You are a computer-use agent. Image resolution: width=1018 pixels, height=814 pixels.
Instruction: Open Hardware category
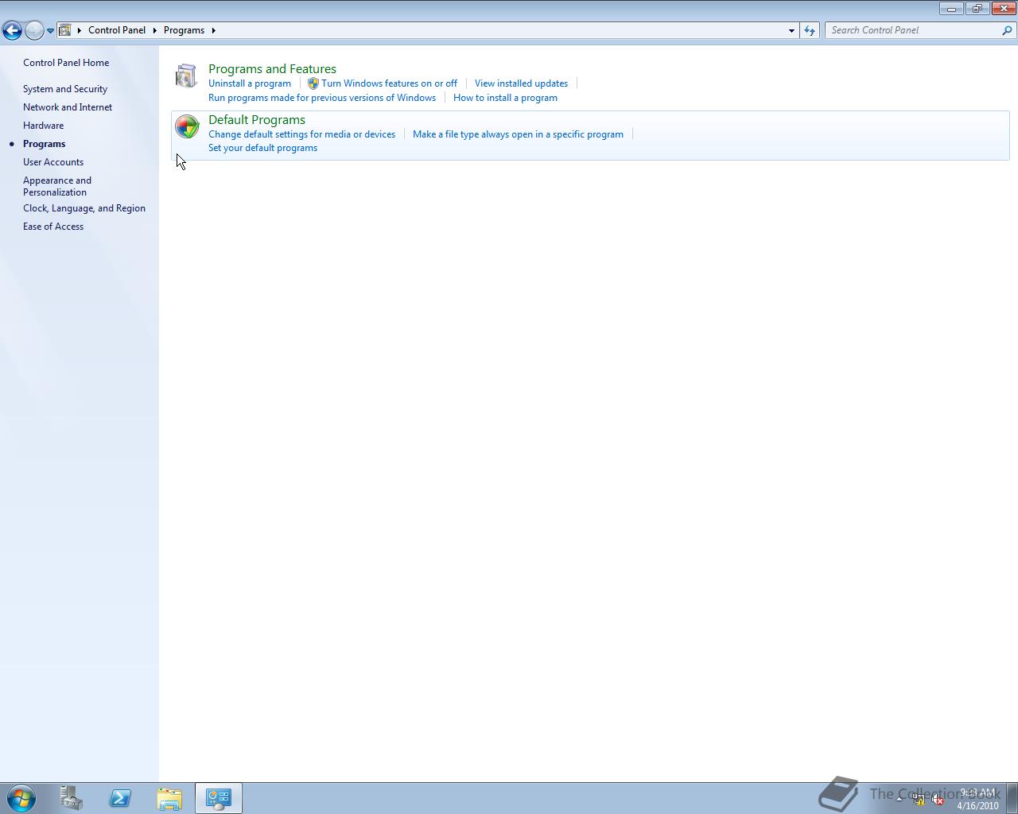(x=43, y=126)
